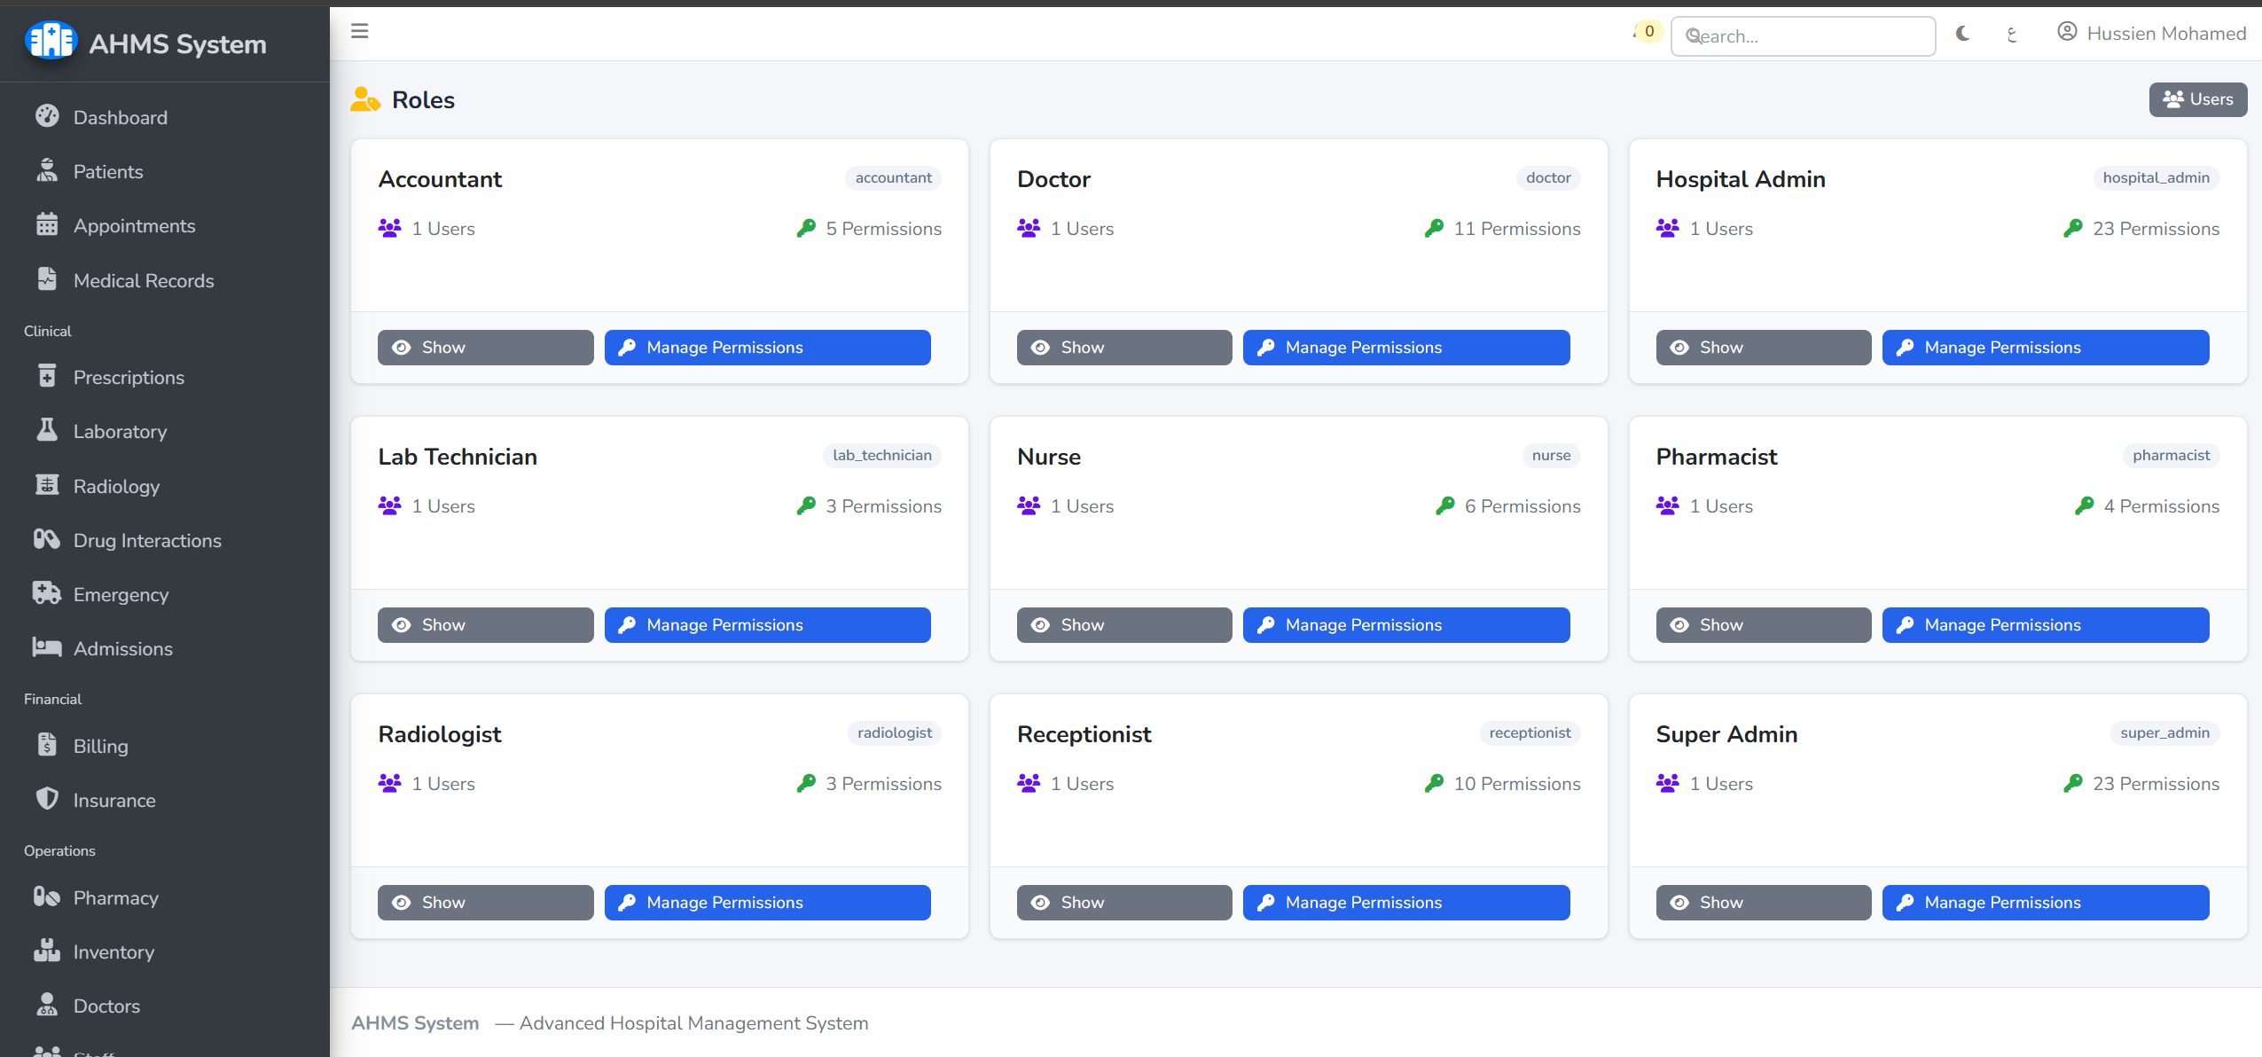Toggle the sidebar with the hamburger icon
Screen dimensions: 2262x1057
360,31
